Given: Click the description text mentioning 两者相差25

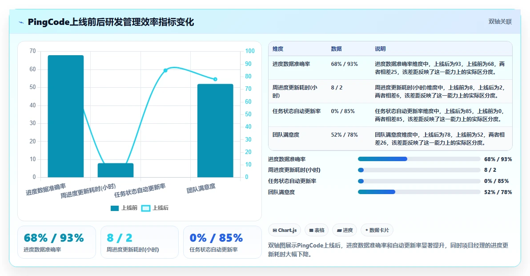Looking at the screenshot, I should (x=440, y=68).
